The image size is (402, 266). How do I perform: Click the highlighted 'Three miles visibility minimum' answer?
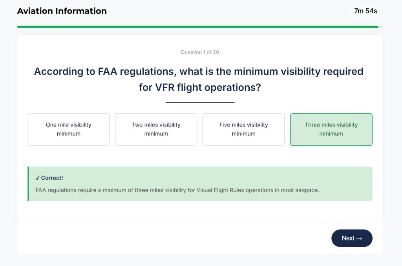point(331,130)
